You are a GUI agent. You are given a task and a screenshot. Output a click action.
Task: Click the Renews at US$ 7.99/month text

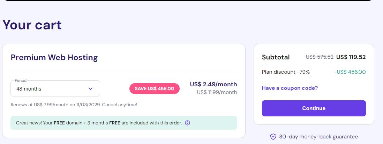click(x=74, y=105)
